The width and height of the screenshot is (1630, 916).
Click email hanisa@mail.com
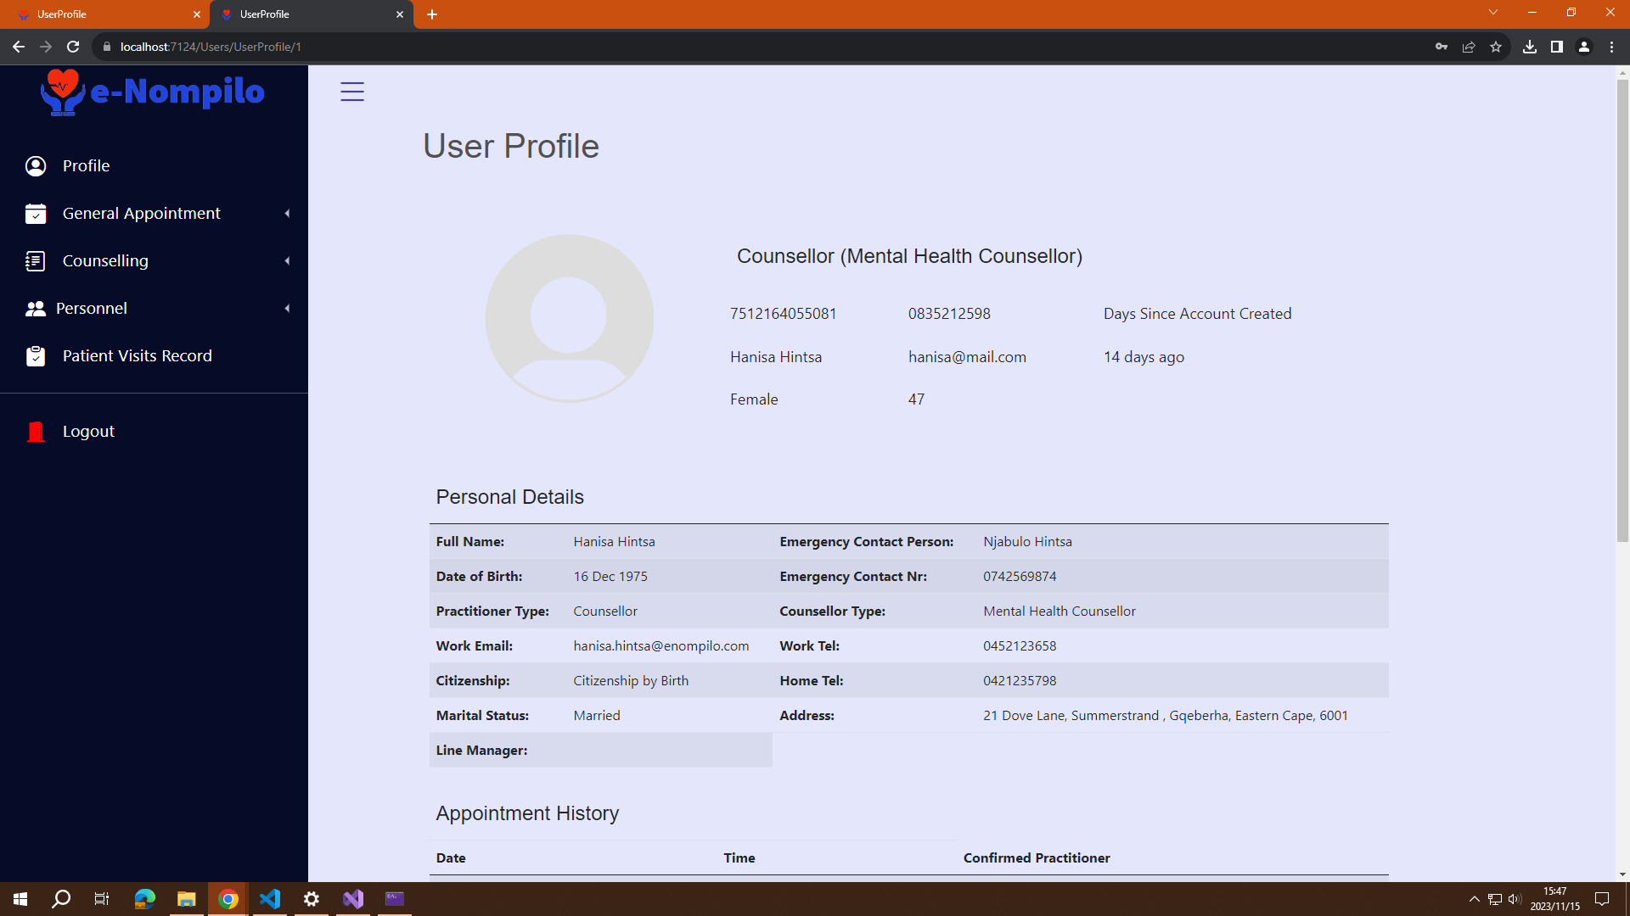pos(967,357)
